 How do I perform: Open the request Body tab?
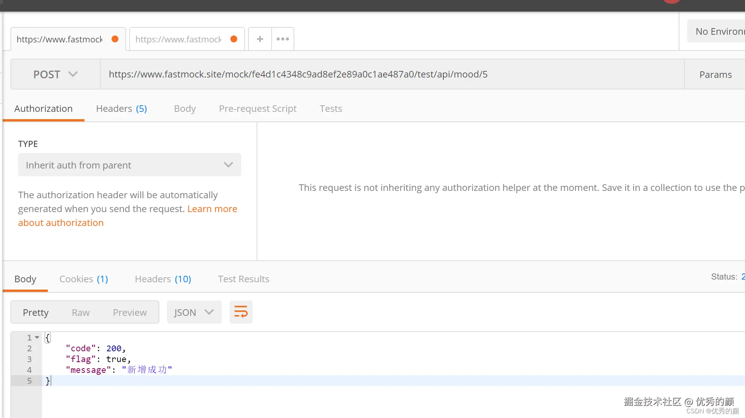[x=185, y=109]
